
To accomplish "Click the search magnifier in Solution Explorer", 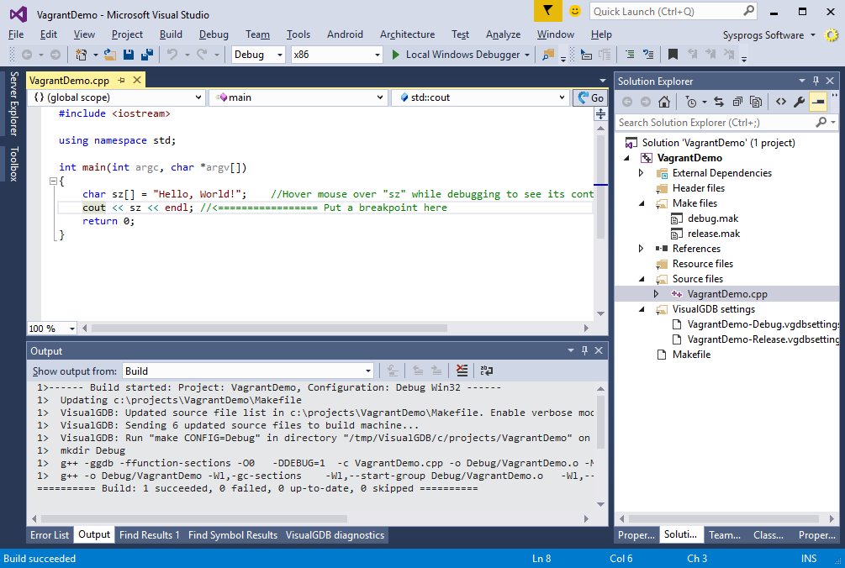I will (821, 122).
